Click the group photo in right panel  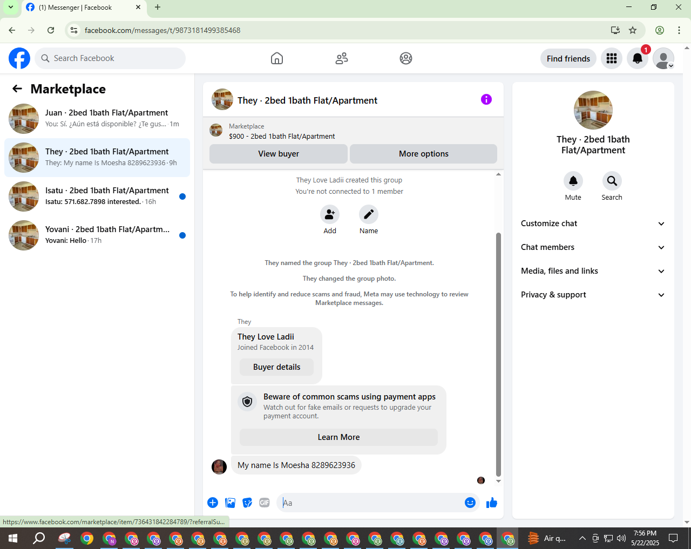(x=593, y=110)
